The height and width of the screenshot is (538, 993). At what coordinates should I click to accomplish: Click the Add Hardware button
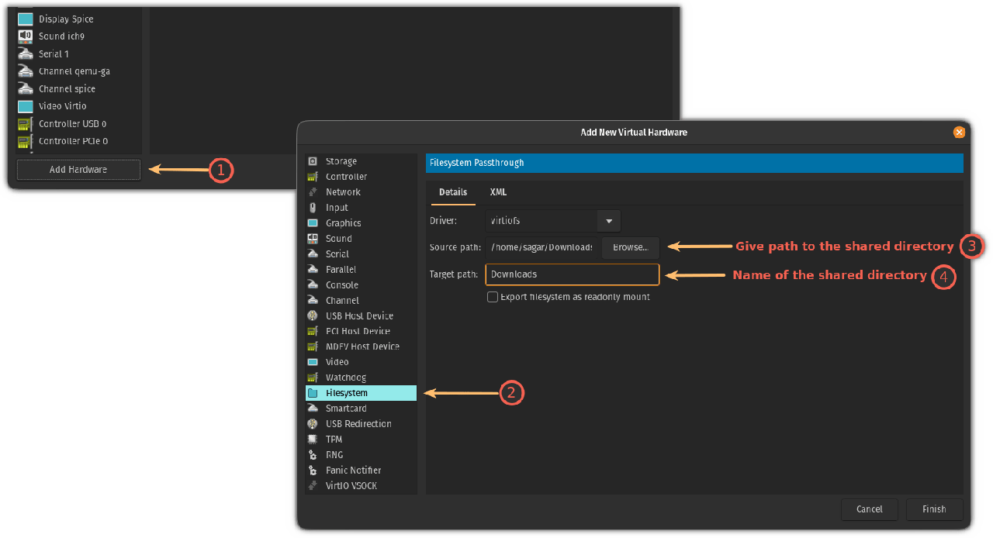coord(78,170)
